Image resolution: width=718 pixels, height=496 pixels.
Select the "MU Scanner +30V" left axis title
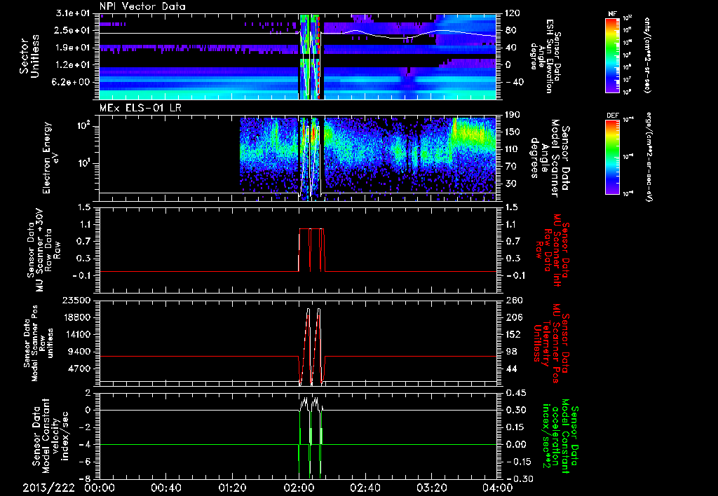pyautogui.click(x=43, y=250)
